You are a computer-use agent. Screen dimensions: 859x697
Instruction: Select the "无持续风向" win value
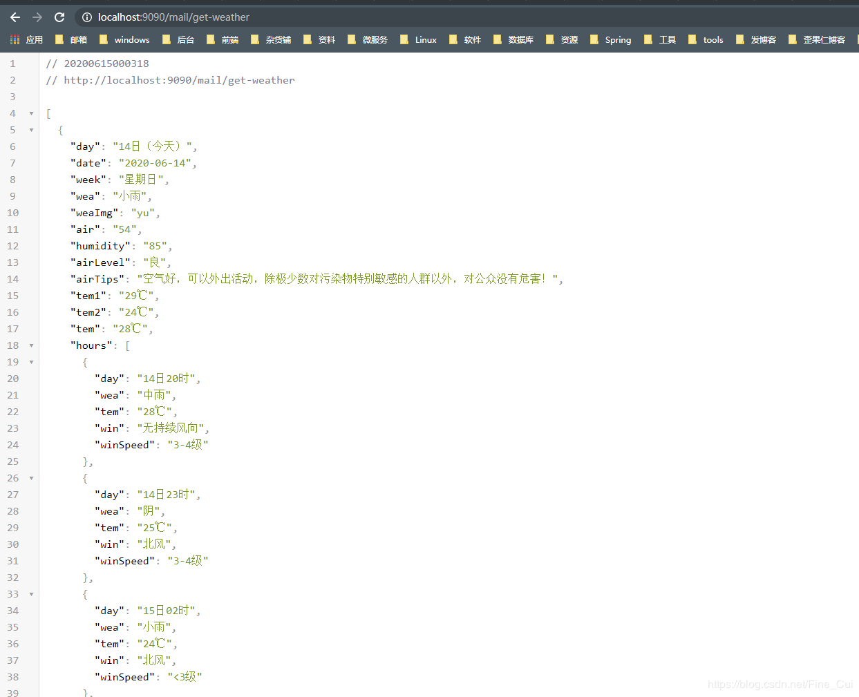[x=171, y=428]
